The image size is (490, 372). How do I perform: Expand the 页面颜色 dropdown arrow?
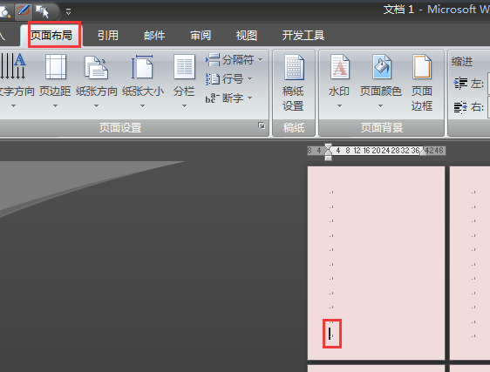pos(381,106)
